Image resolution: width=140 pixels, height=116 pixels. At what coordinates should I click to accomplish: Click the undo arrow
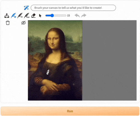tap(77, 16)
